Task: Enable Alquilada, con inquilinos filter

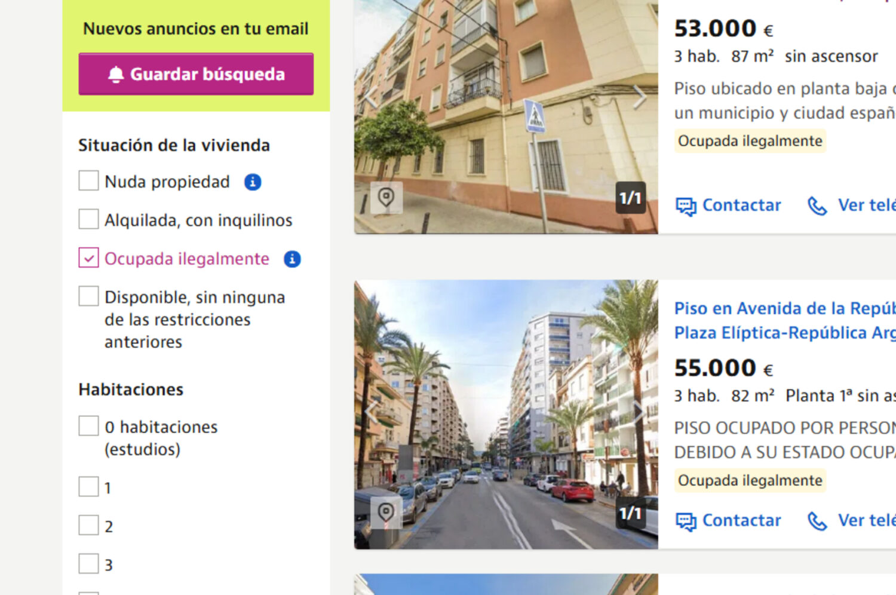Action: click(88, 219)
